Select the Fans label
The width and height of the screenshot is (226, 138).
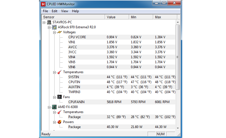pyautogui.click(x=66, y=97)
